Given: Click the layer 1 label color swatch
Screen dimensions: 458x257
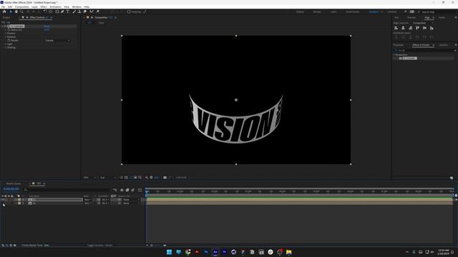Looking at the screenshot, I should (x=19, y=200).
